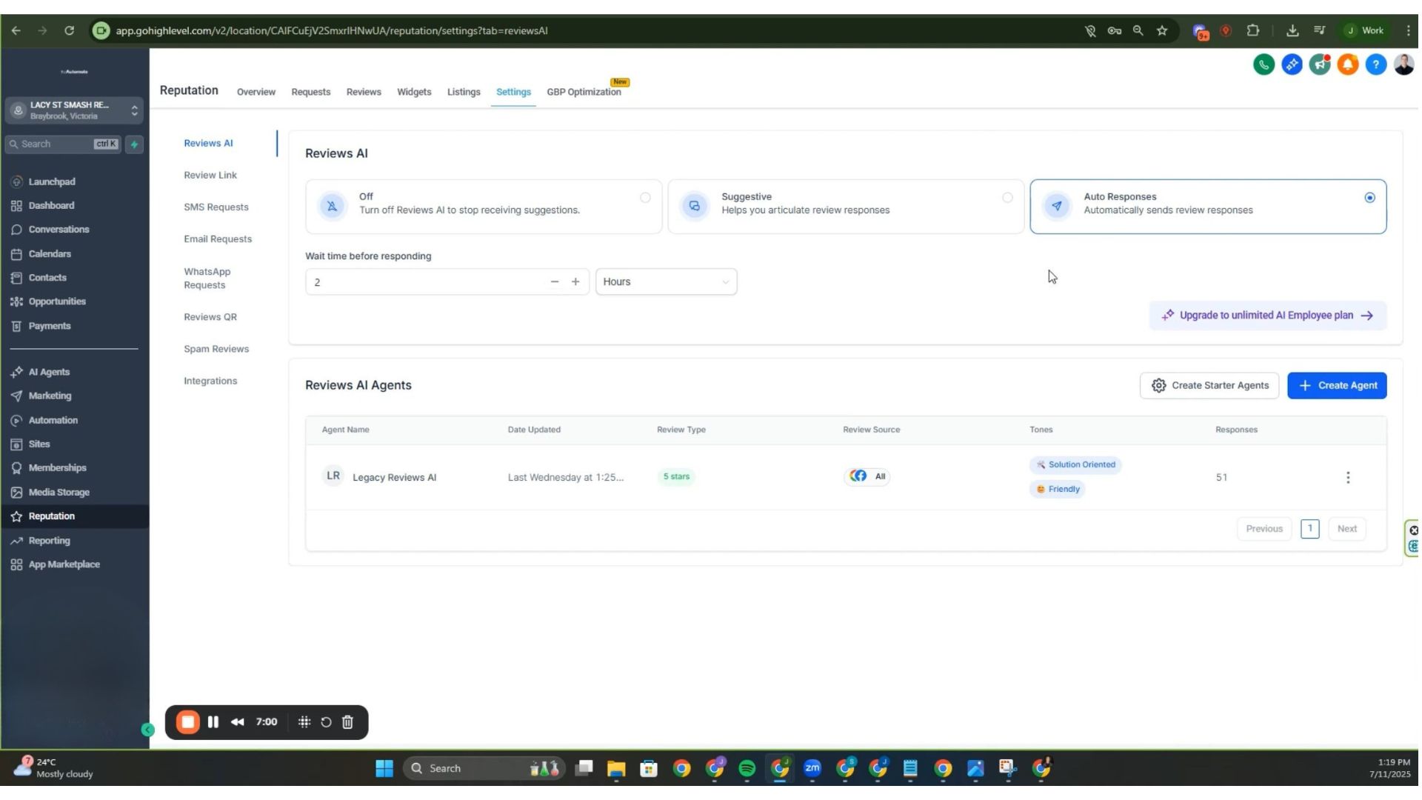Pause the screen recording

click(x=213, y=722)
